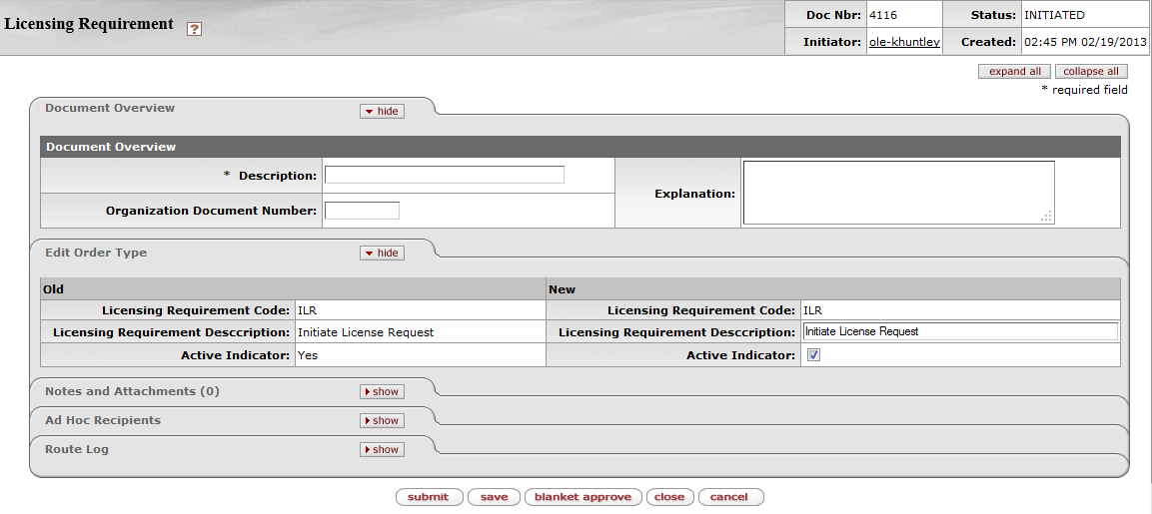Save the document
The image size is (1152, 514).
[494, 497]
